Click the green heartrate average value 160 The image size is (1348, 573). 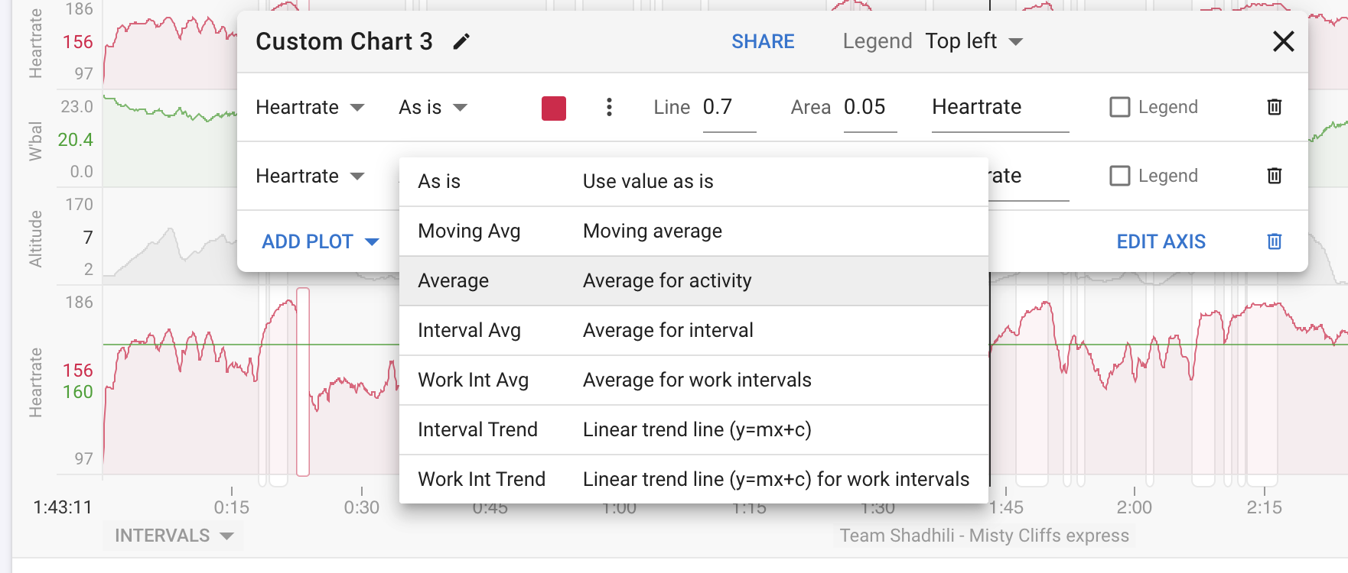(77, 392)
